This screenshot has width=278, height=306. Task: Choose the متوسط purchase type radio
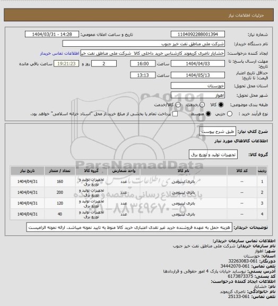coord(209,114)
